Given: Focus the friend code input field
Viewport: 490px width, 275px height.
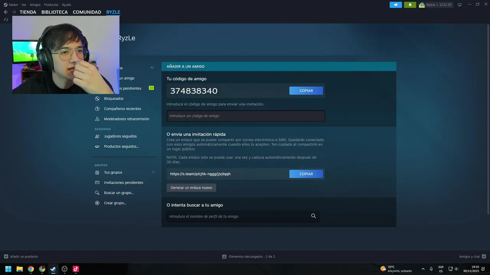Looking at the screenshot, I should (x=246, y=116).
